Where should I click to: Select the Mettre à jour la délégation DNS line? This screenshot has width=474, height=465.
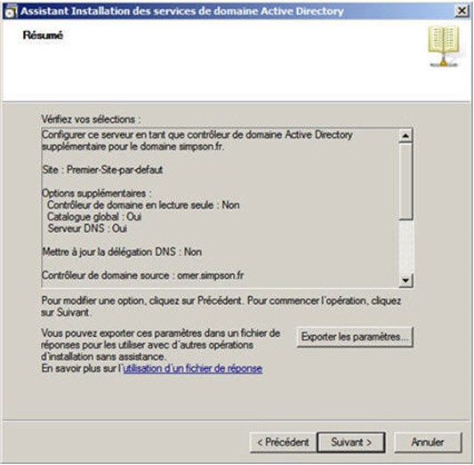[x=122, y=252]
